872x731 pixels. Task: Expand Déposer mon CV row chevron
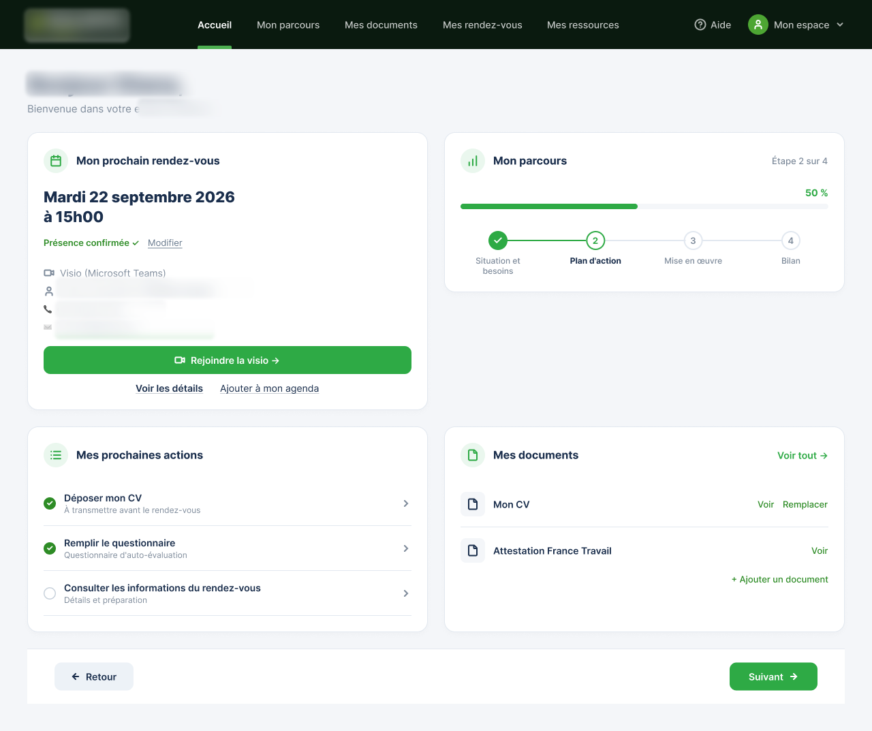pyautogui.click(x=406, y=503)
